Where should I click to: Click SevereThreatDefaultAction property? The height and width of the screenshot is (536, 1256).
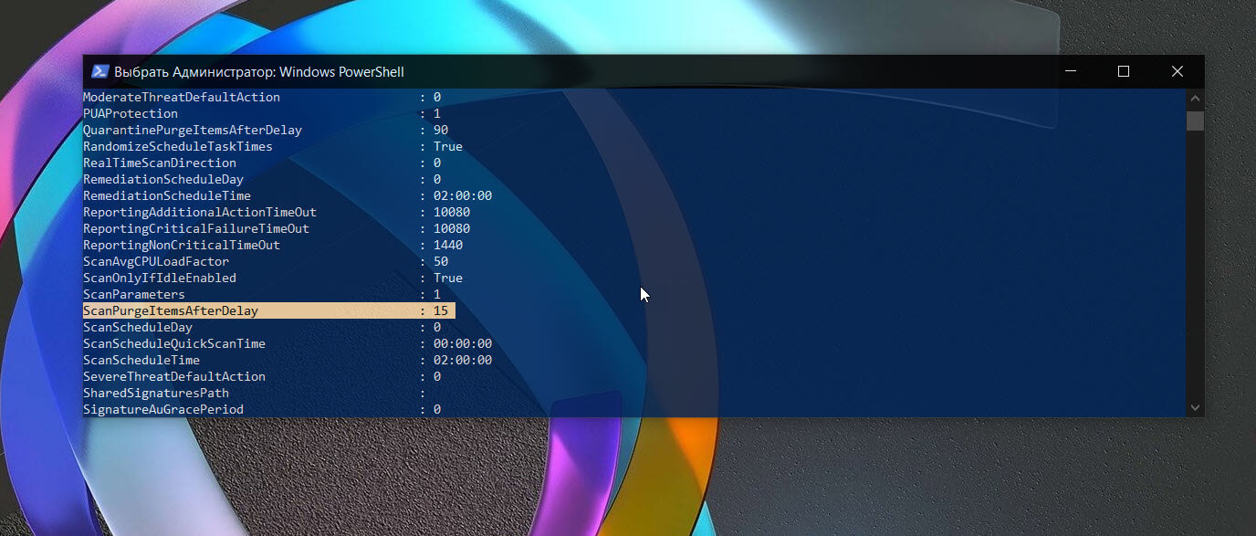(174, 376)
